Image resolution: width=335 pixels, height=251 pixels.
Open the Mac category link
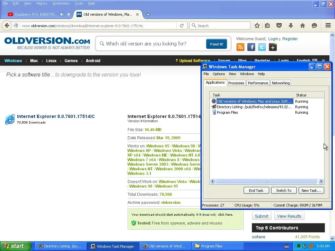coord(34,60)
